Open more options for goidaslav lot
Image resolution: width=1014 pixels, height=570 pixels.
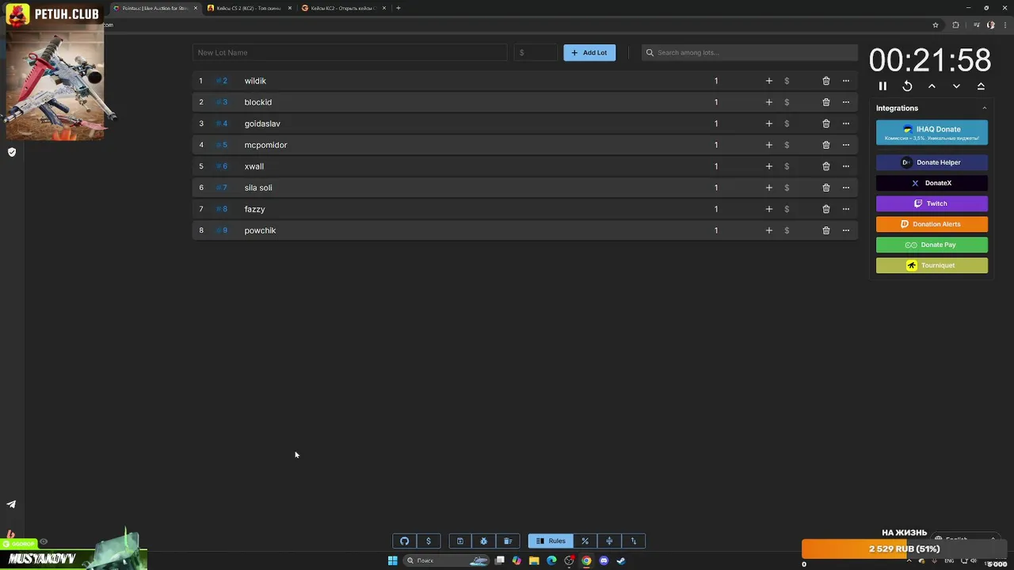pos(845,123)
